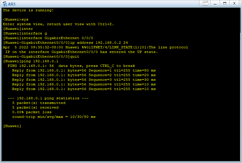The image size is (242, 163).
Task: Click the 'AR3' window title text
Action: [x=12, y=4]
